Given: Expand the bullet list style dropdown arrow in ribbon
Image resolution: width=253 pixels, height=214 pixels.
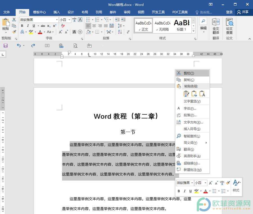Looking at the screenshot, I should (x=92, y=20).
